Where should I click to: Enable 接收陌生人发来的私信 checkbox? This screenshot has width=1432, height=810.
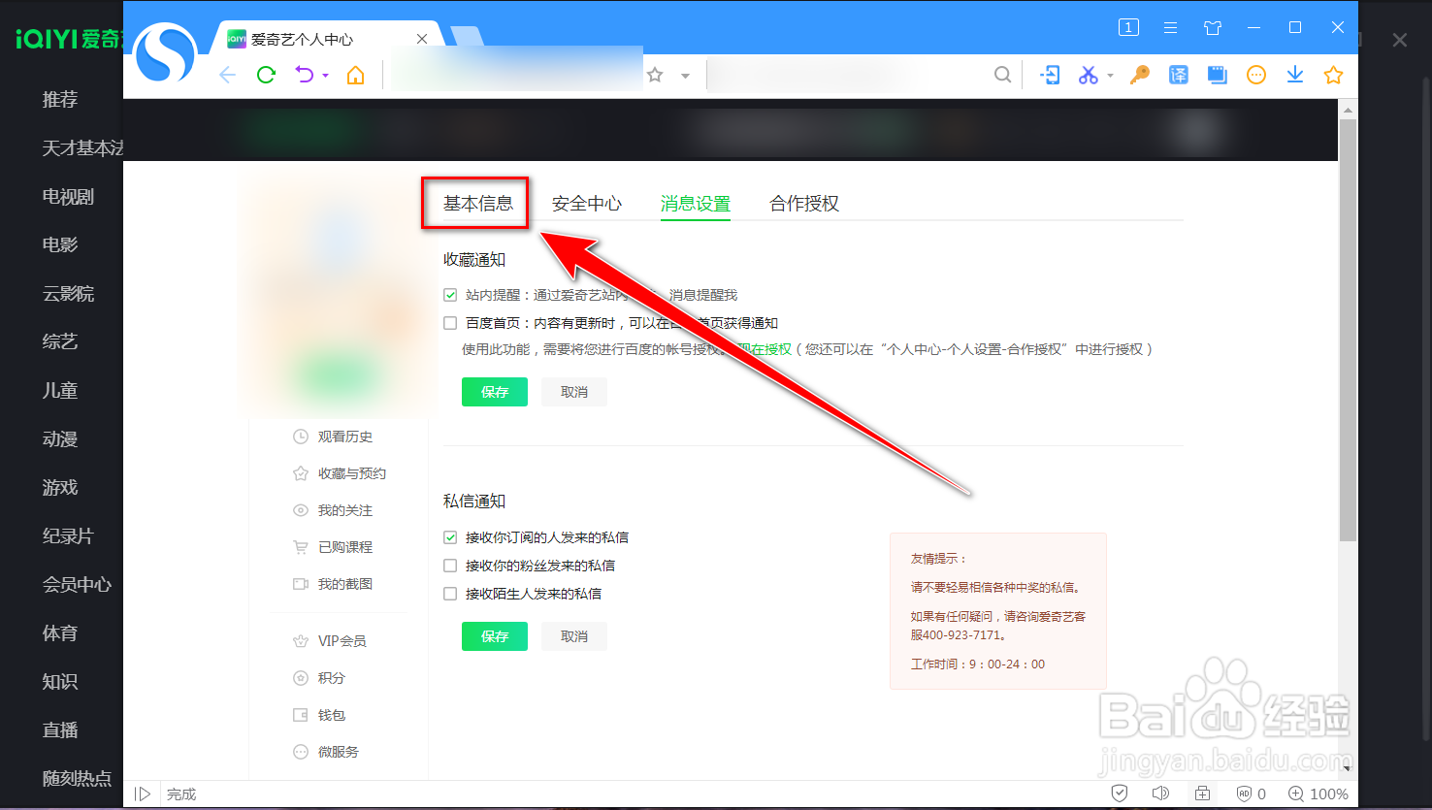(450, 594)
